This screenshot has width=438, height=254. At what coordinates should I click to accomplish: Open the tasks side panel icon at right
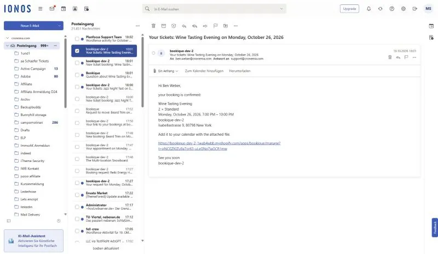tap(431, 37)
